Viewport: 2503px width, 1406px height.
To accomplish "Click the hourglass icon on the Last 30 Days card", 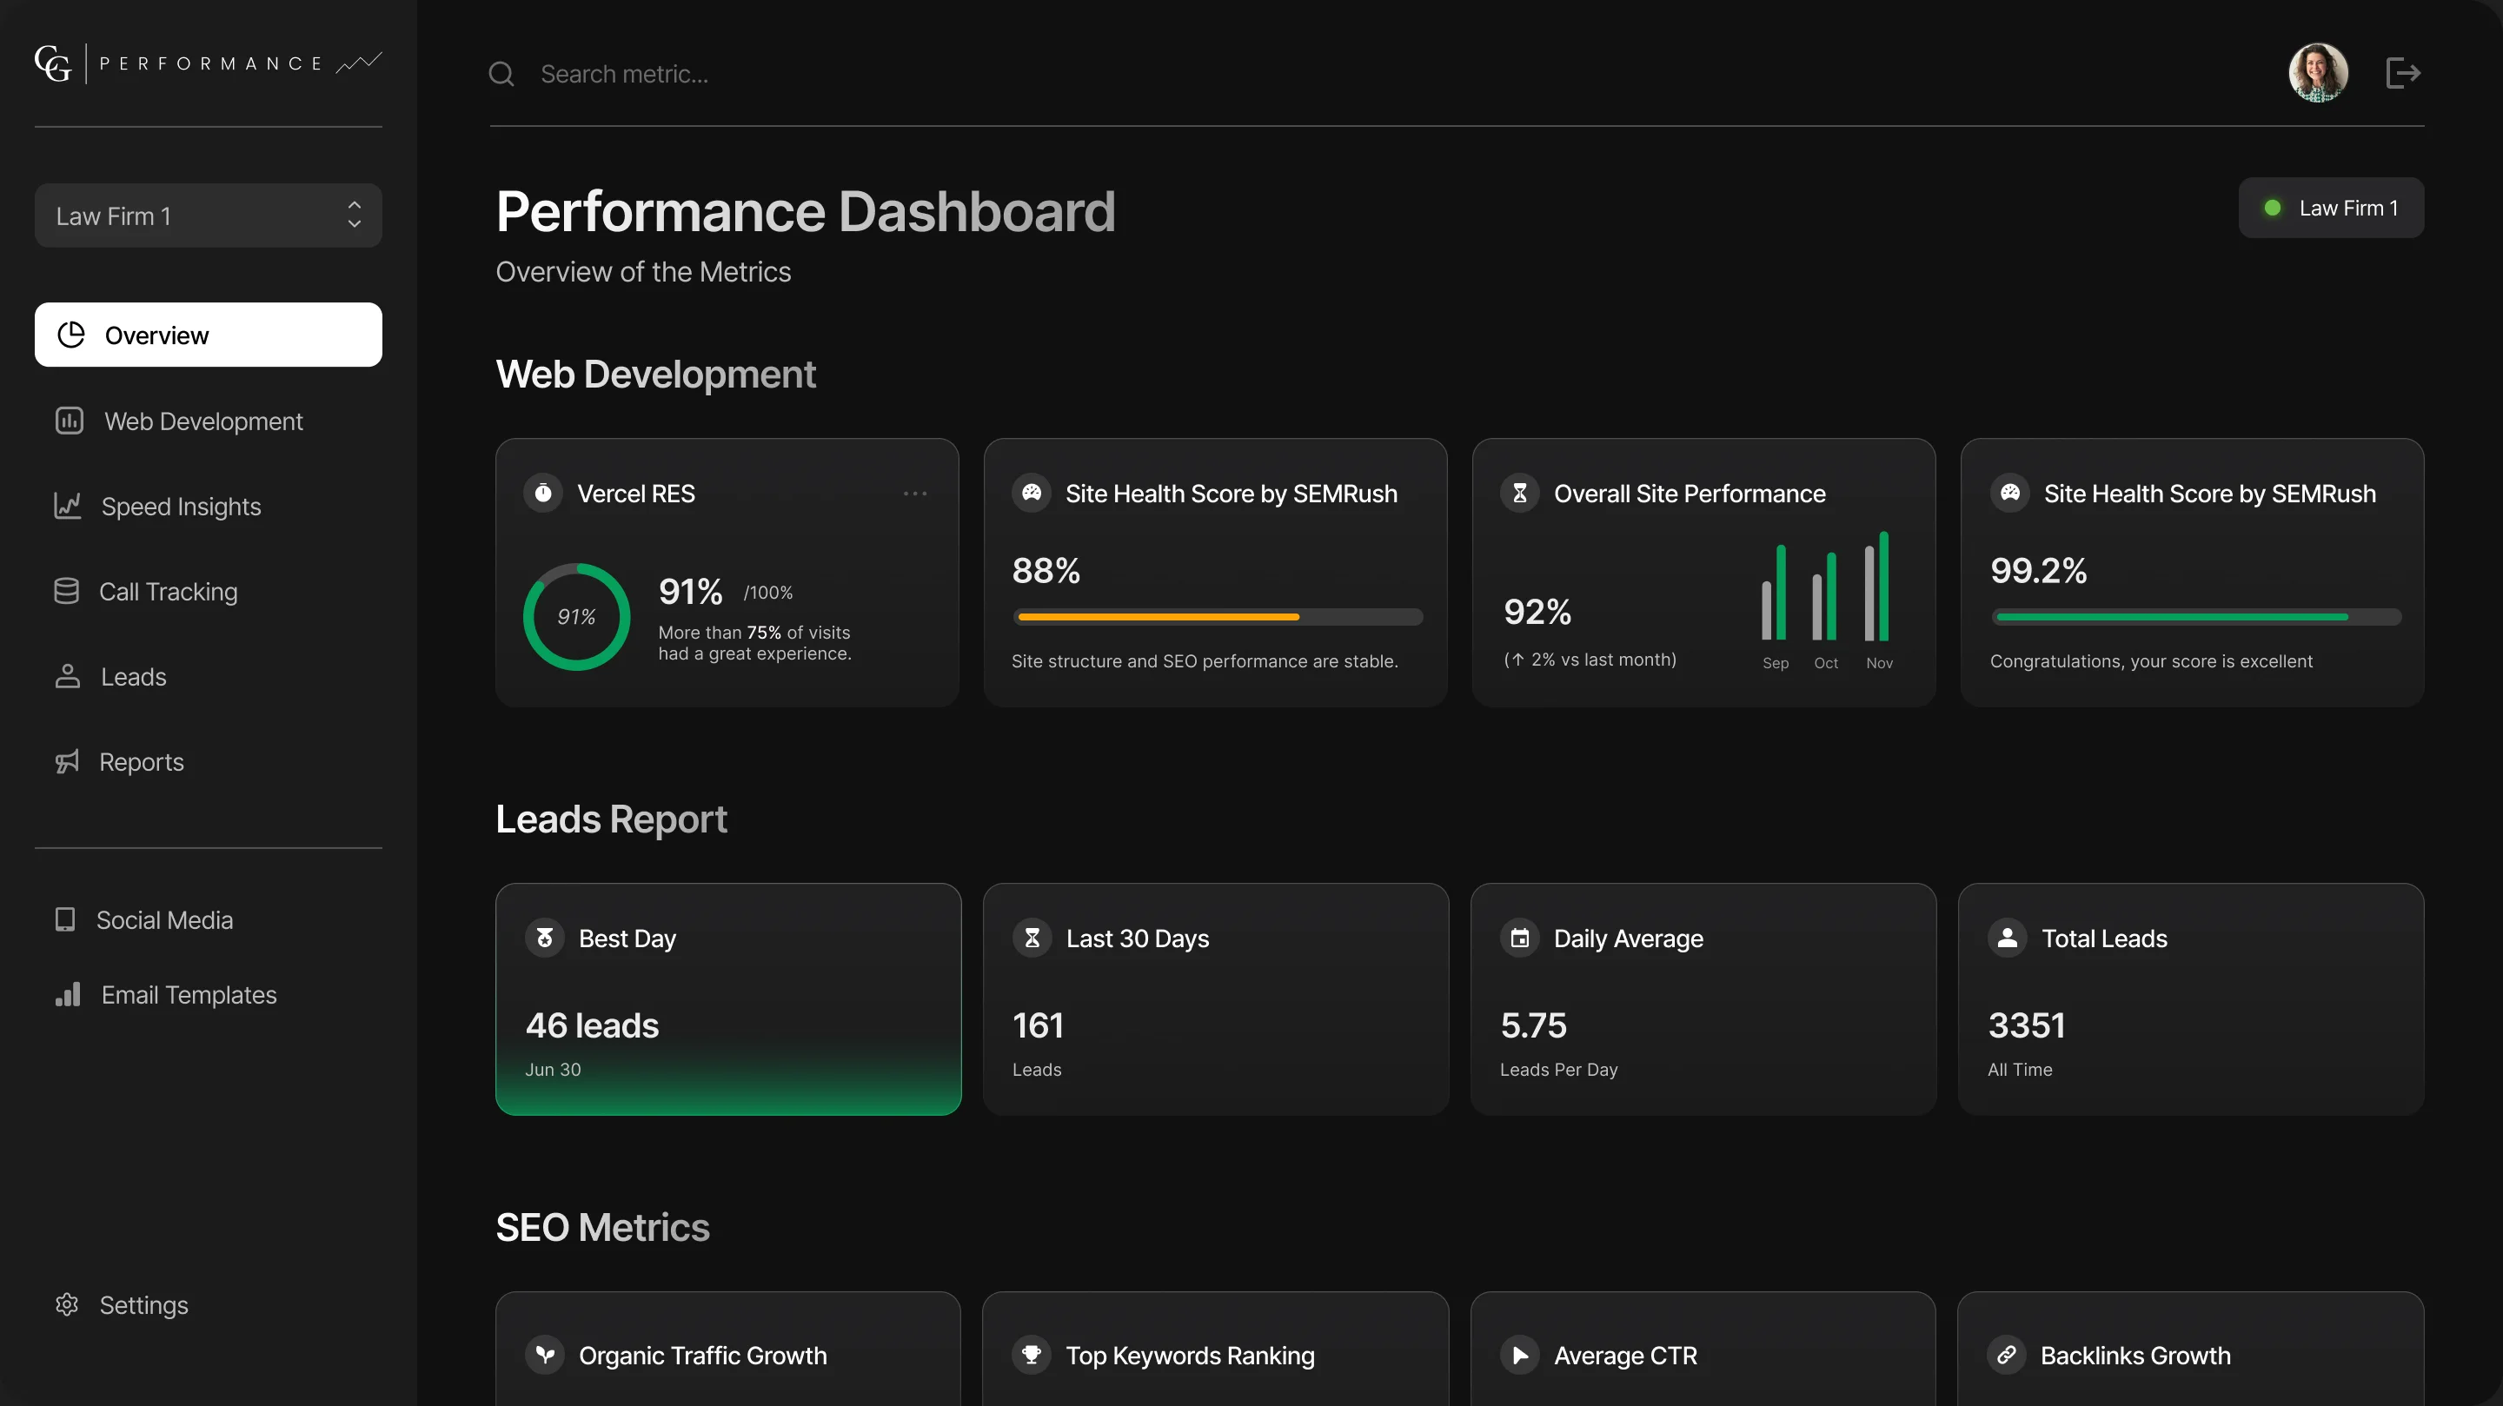I will click(1032, 938).
